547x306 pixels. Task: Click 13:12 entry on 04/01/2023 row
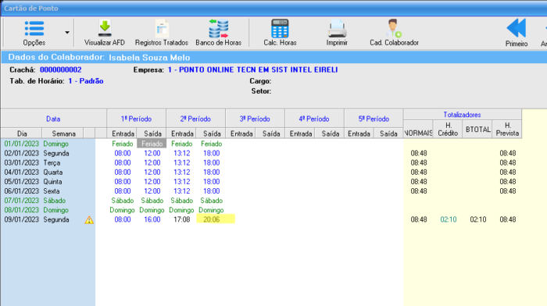pyautogui.click(x=182, y=173)
